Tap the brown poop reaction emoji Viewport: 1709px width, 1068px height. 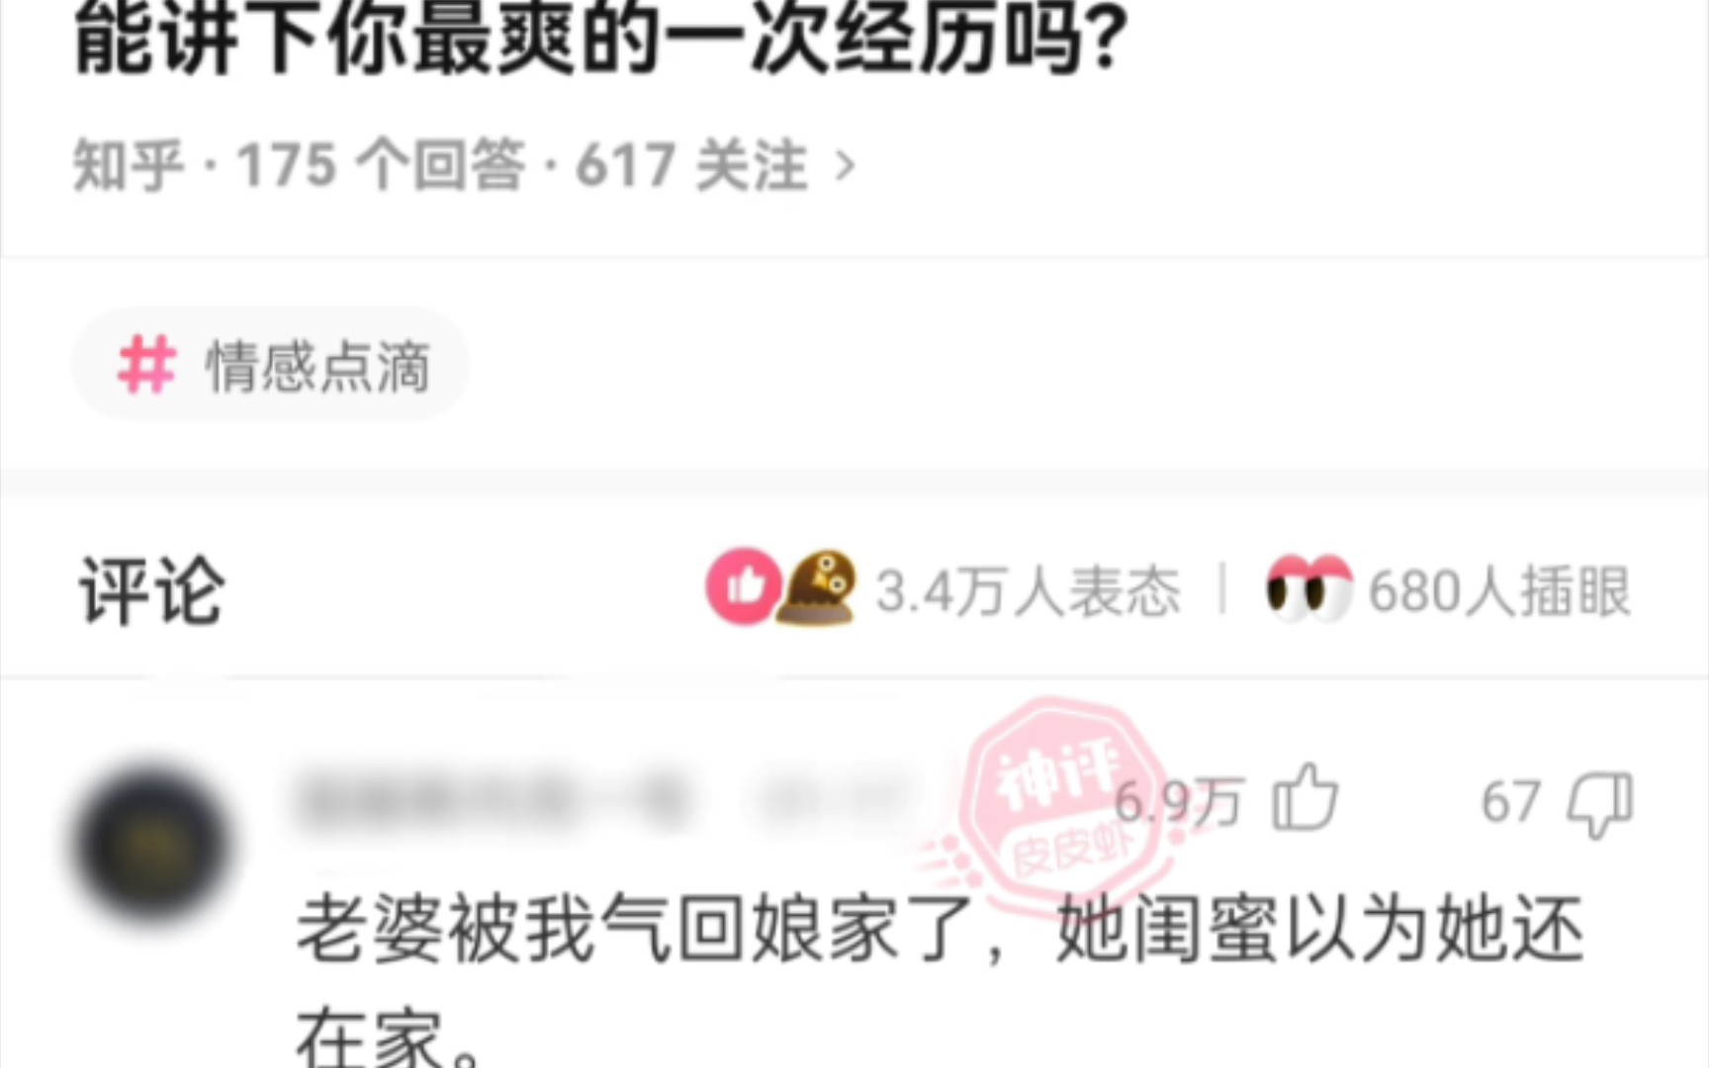click(819, 587)
